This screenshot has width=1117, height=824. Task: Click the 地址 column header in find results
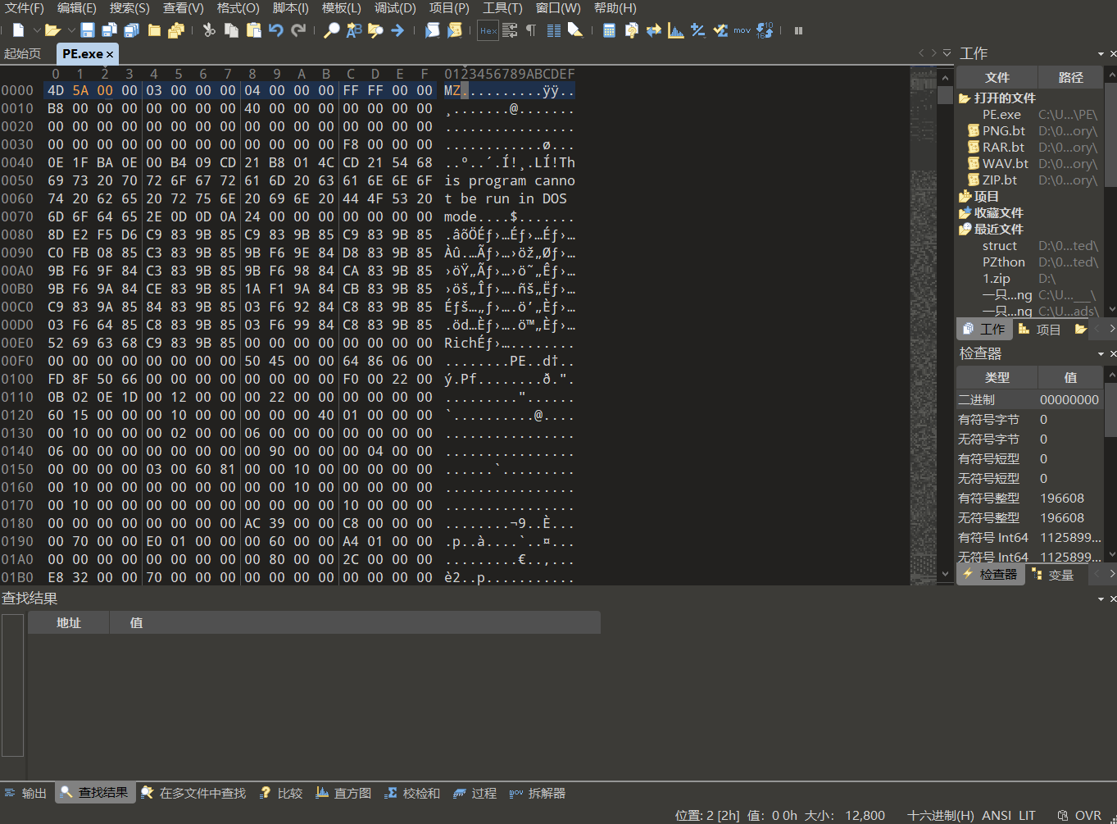69,623
